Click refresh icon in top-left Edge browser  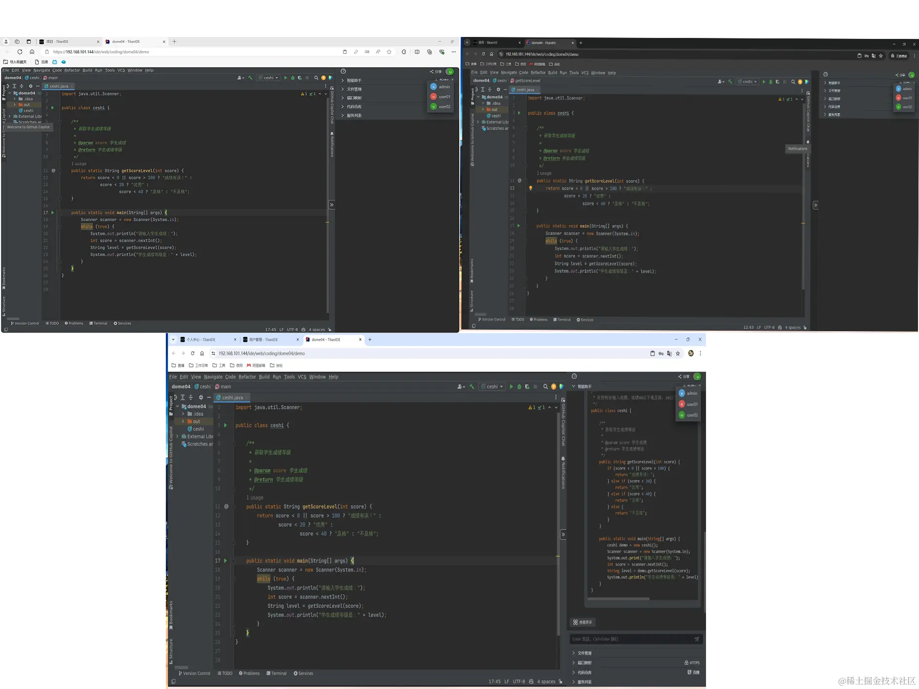[19, 52]
